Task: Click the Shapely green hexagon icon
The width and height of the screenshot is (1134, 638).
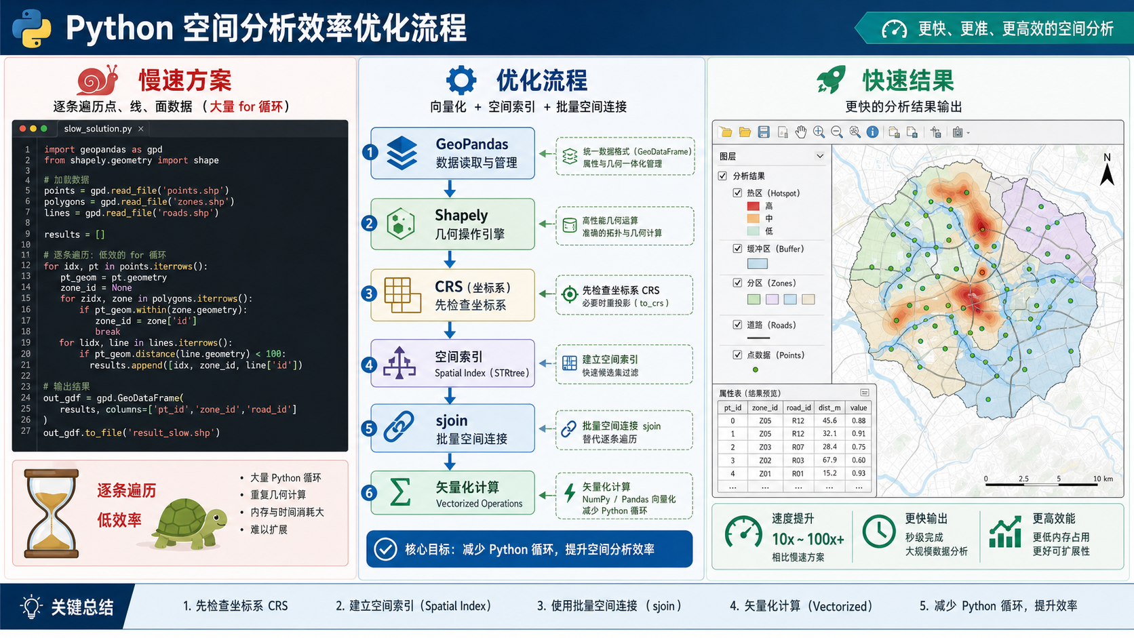Action: pos(400,224)
